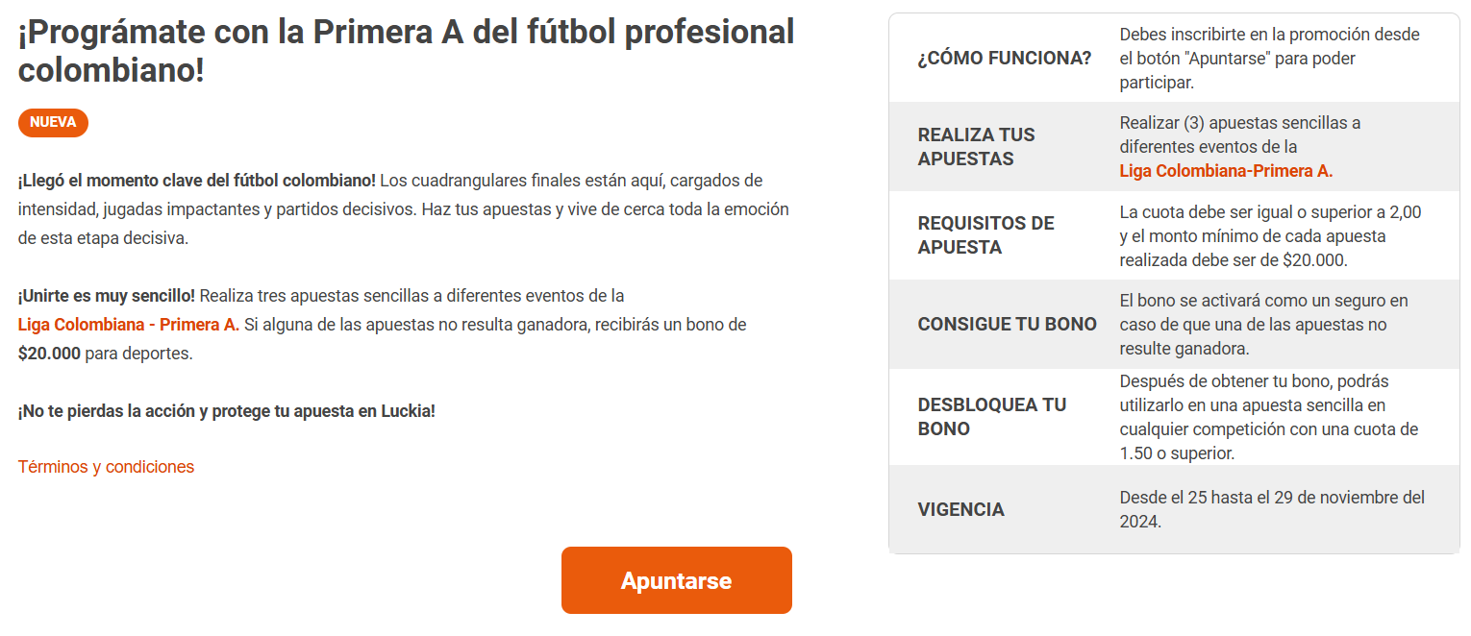Click the bold $20.000 amount in the left paragraph
Screen dimensions: 1471x636
[49, 354]
